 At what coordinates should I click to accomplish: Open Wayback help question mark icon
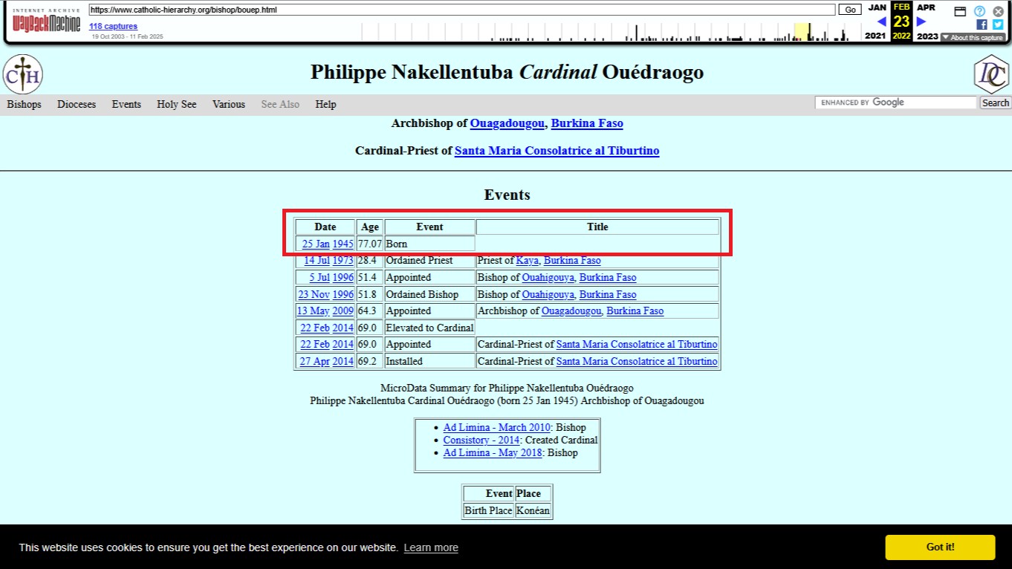click(979, 11)
